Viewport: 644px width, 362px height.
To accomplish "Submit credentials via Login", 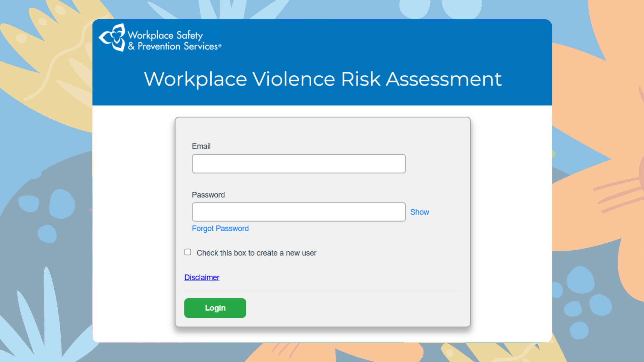I will pos(215,308).
